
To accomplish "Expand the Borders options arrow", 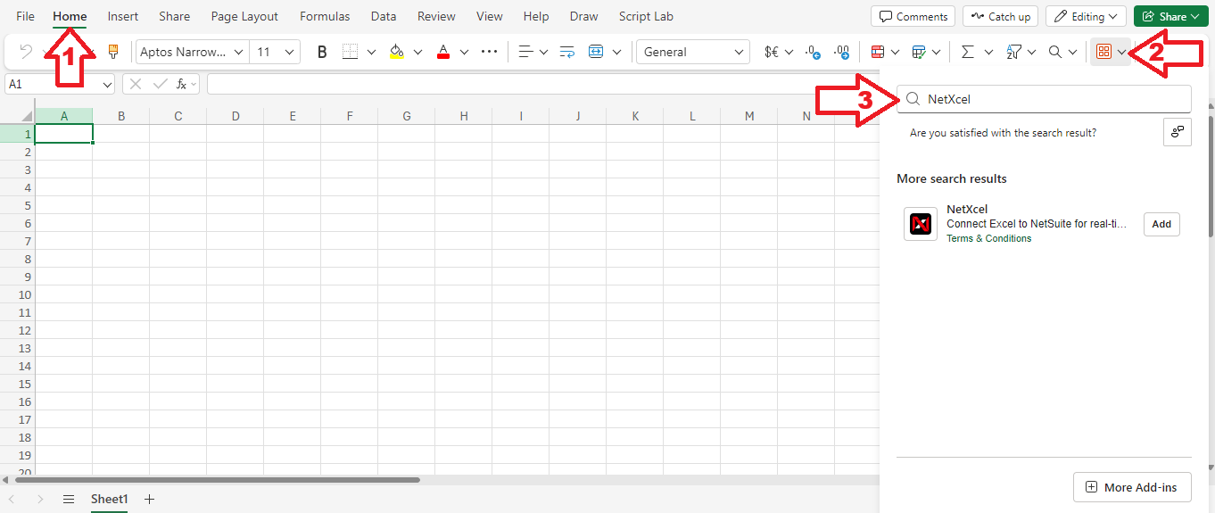I will click(x=371, y=52).
